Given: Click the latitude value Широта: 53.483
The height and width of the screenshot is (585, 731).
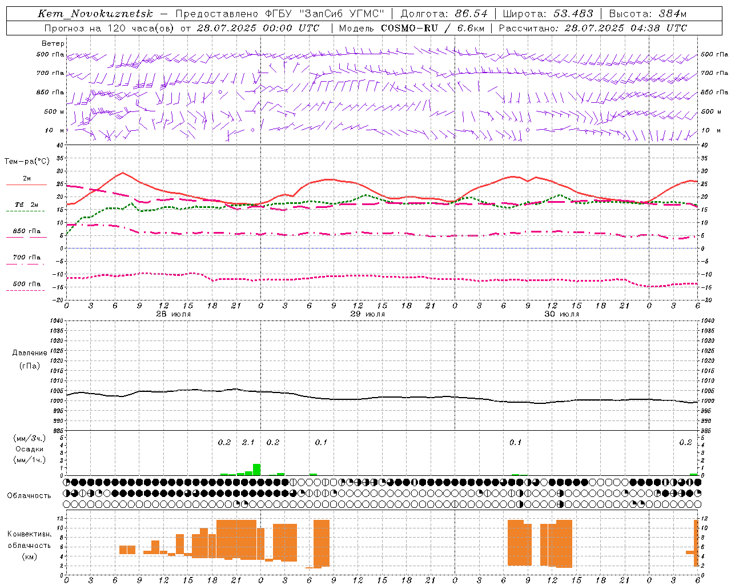Looking at the screenshot, I should point(548,14).
